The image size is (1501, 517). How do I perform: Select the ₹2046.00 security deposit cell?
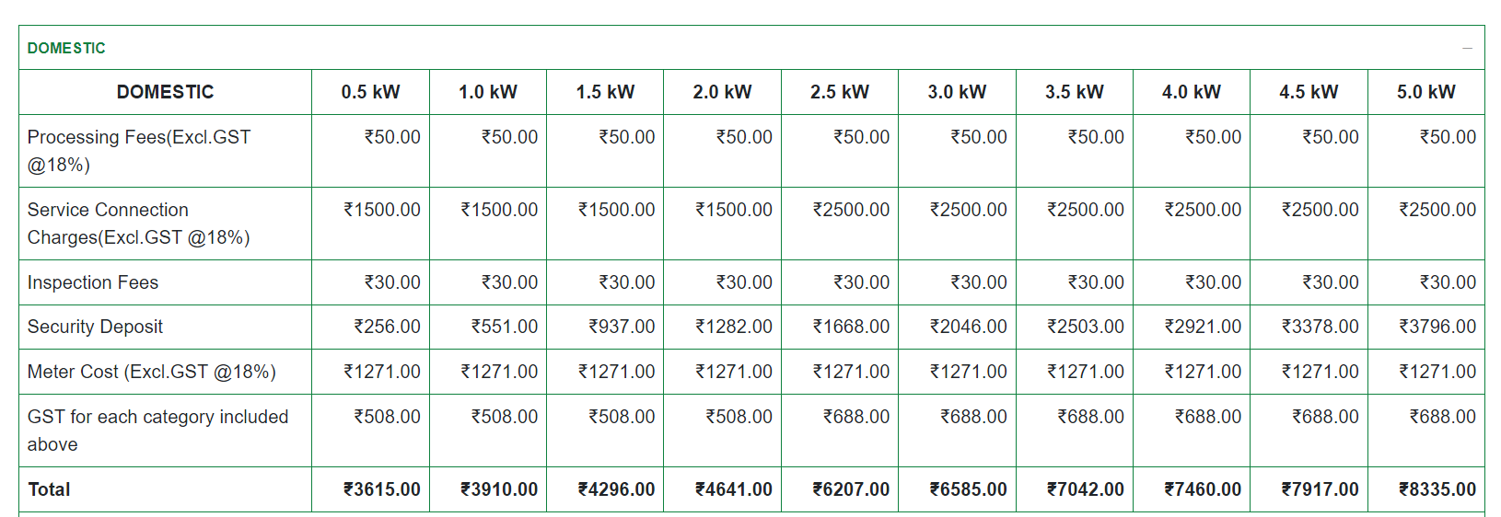957,327
